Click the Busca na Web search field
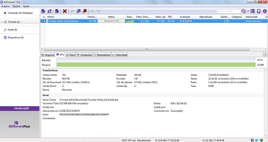Image resolution: width=268 pixels, height=142 pixels. click(x=229, y=11)
